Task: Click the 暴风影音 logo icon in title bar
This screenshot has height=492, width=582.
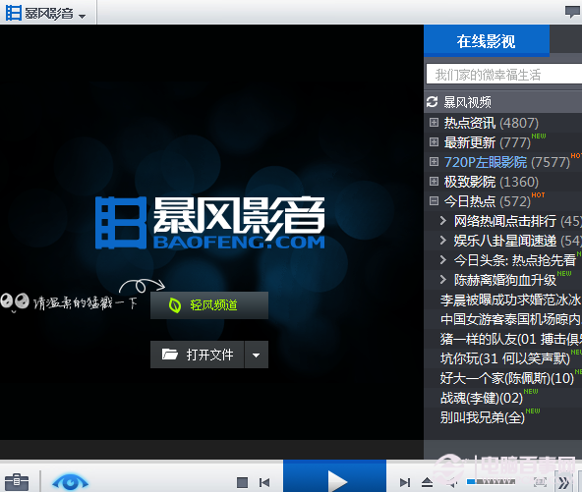Action: [x=14, y=13]
